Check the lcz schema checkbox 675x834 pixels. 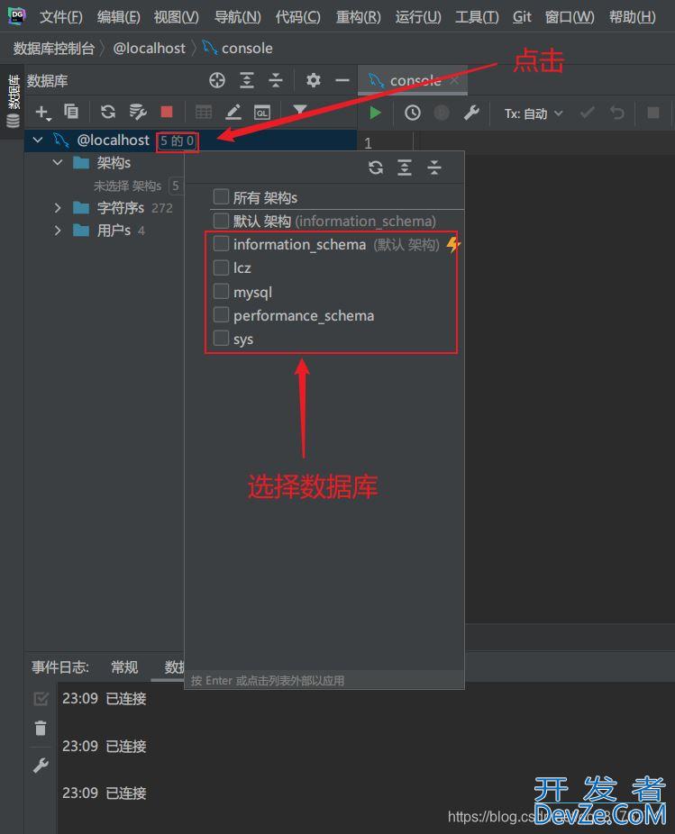point(221,267)
